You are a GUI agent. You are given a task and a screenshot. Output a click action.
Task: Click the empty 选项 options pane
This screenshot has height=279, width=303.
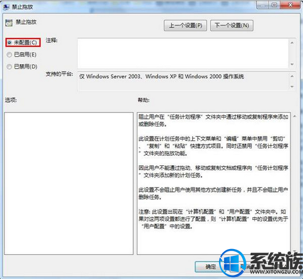[69, 184]
